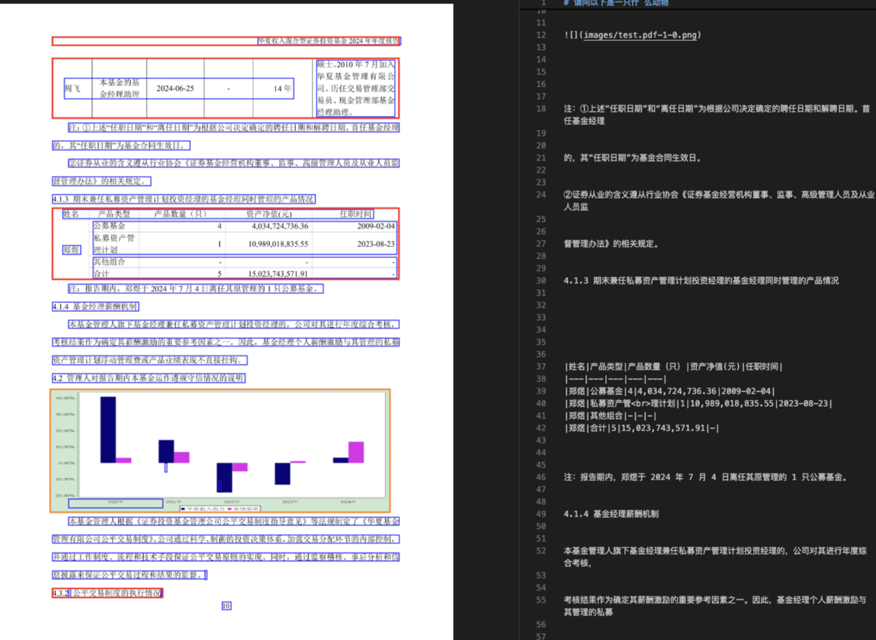876x640 pixels.
Task: Click editor heading 4.1.4 基金经理薪酬机制
Action: tap(611, 514)
